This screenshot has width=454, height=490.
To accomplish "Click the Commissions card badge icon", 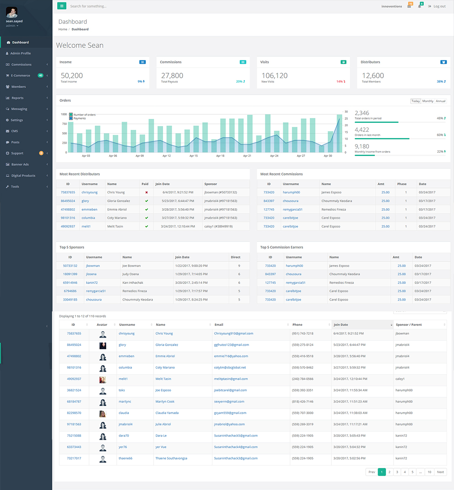I will tap(243, 62).
